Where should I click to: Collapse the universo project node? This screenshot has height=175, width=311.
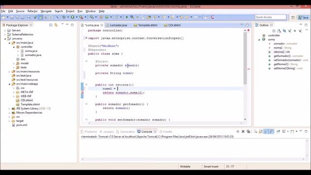point(5,39)
